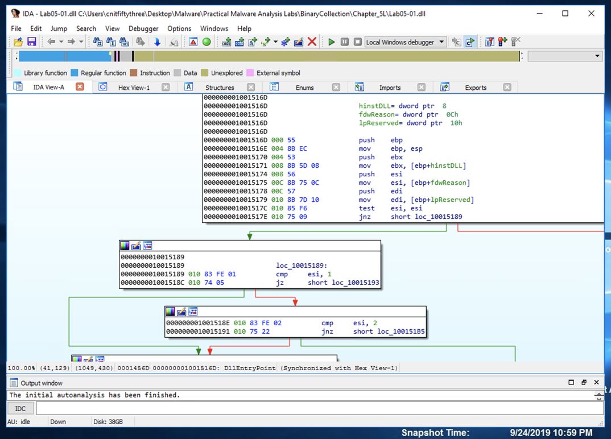Image resolution: width=611 pixels, height=439 pixels.
Task: Open the Local Windows debugger dropdown
Action: [441, 42]
